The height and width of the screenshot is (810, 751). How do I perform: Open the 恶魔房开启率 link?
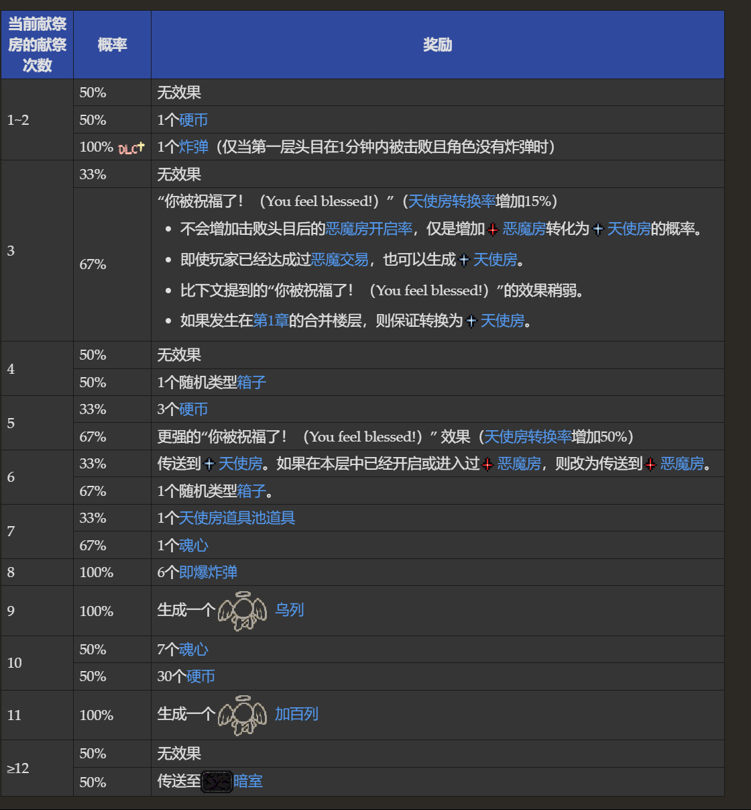coord(369,229)
